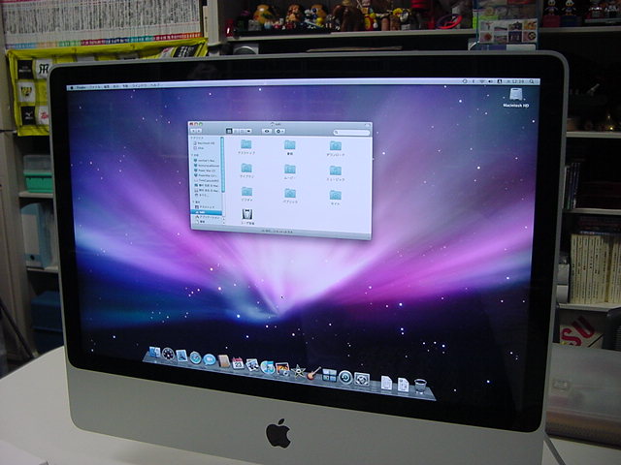Image resolution: width=621 pixels, height=465 pixels.
Task: Go forward in Finder window
Action: (199, 131)
